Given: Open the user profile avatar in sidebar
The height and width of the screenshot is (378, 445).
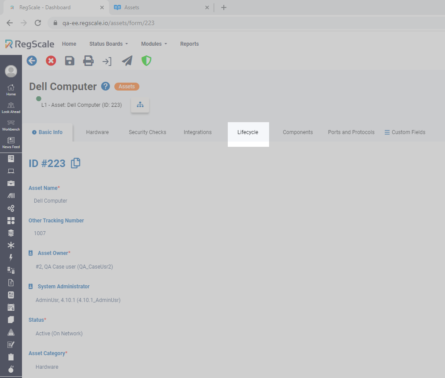Looking at the screenshot, I should tap(11, 71).
